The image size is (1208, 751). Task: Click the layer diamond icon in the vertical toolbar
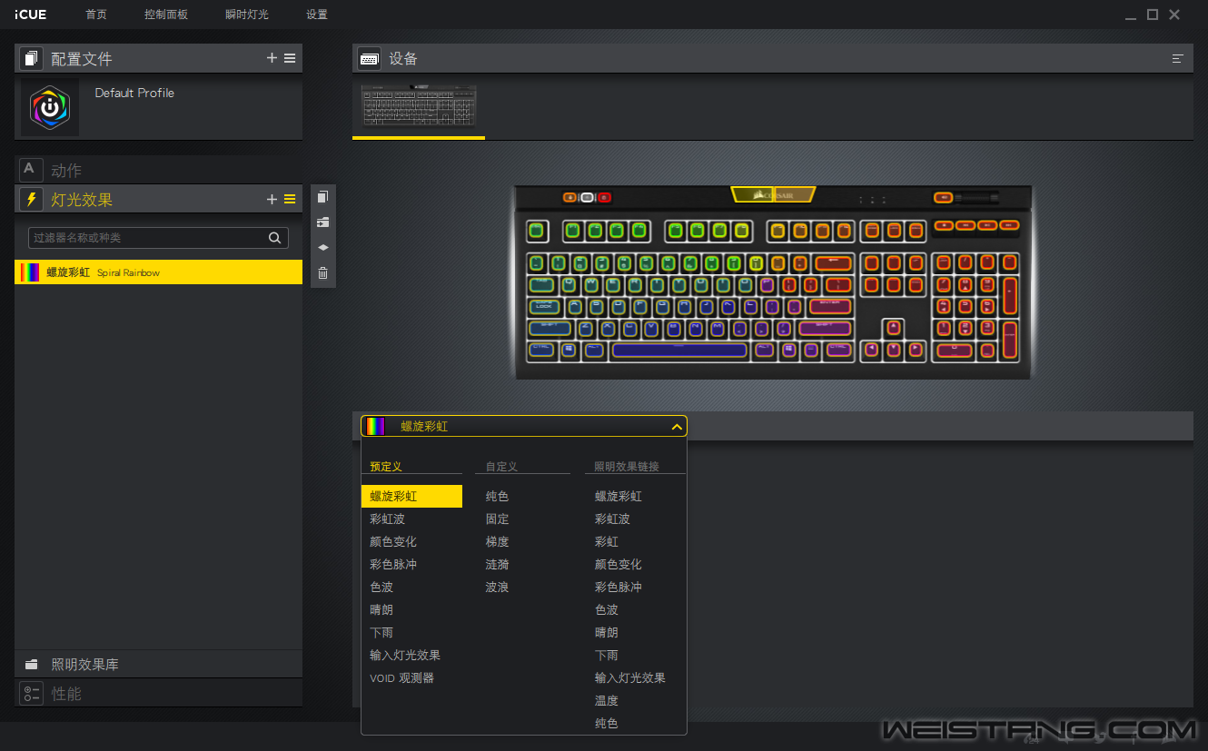(323, 247)
